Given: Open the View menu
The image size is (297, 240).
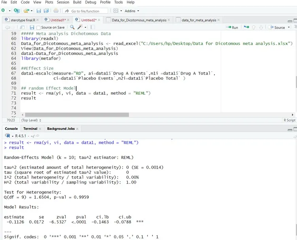Looking at the screenshot, I should click(37, 2).
